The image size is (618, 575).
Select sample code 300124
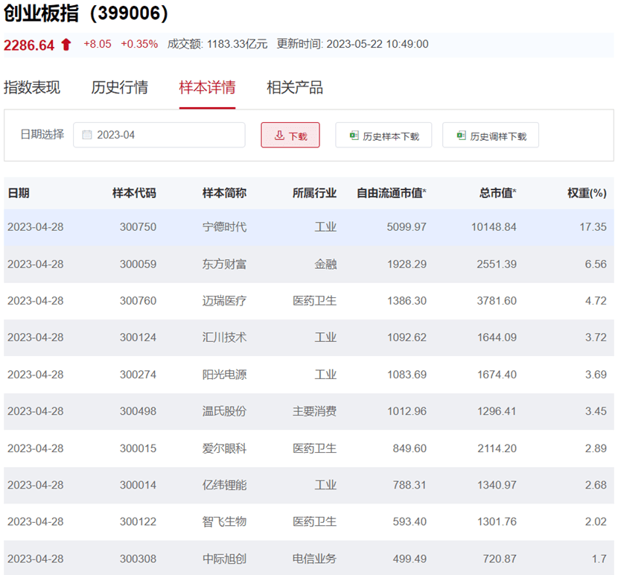[x=138, y=337]
